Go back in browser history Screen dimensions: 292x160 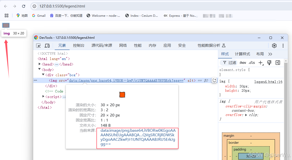(x=6, y=6)
